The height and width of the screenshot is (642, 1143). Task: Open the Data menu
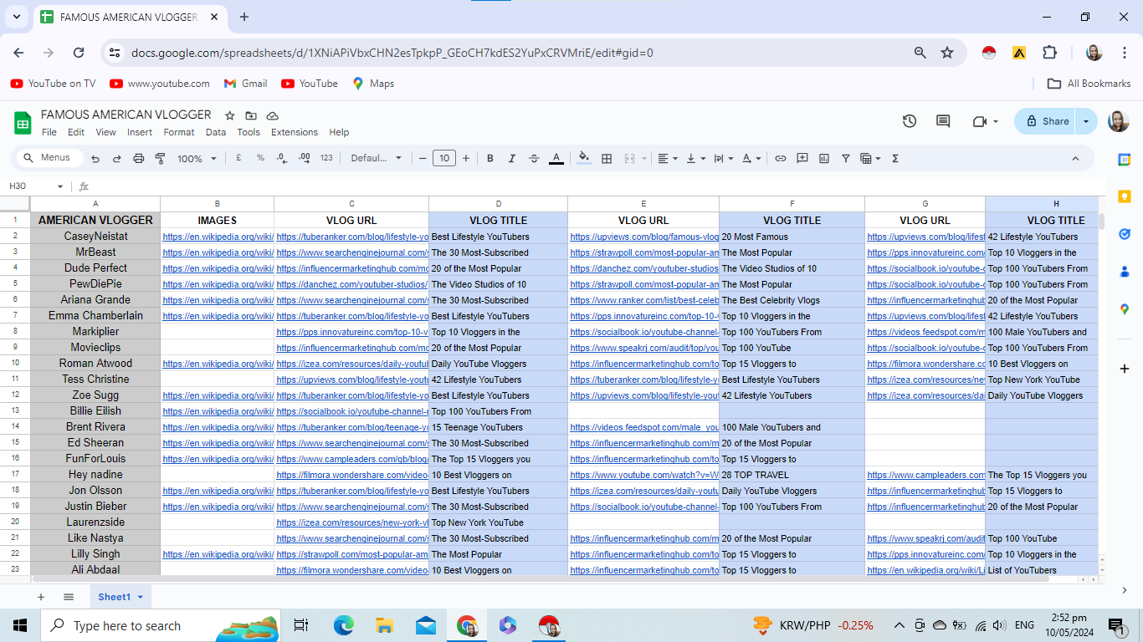216,132
